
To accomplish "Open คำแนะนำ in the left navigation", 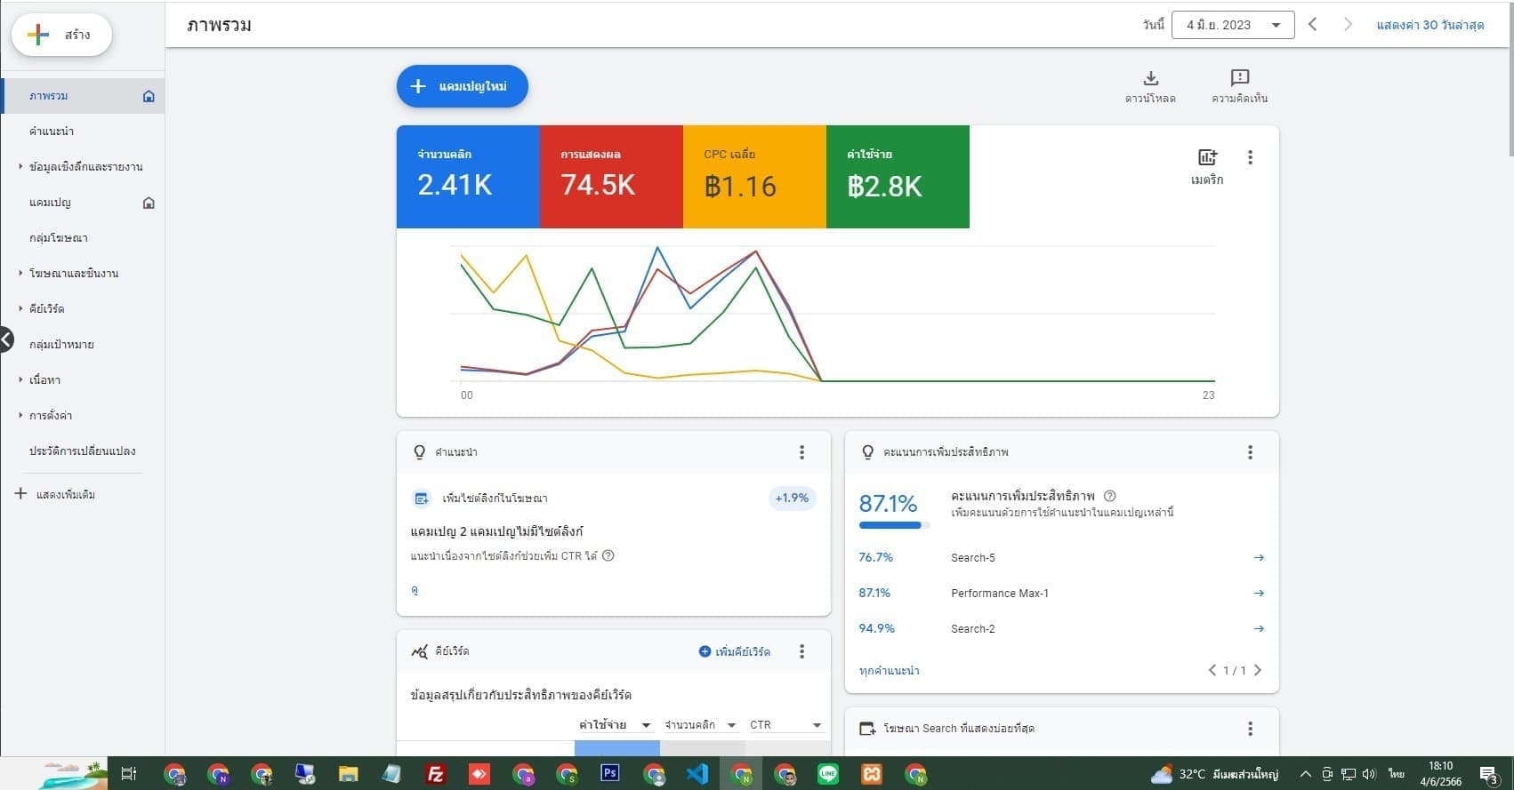I will pyautogui.click(x=52, y=132).
